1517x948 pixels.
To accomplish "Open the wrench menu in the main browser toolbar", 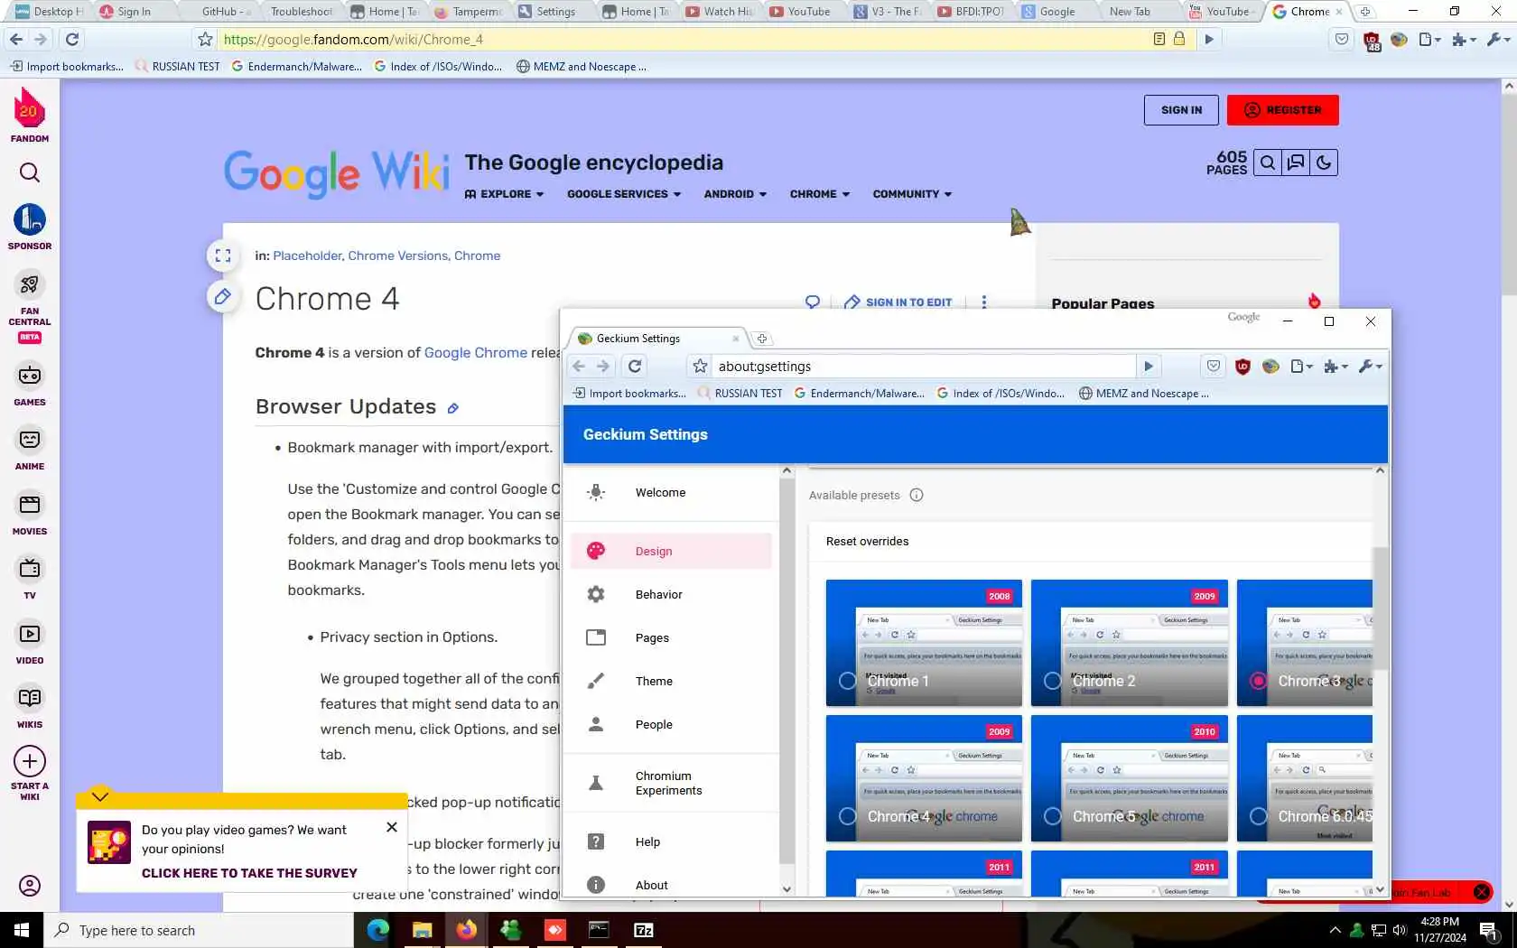I will coord(1498,39).
